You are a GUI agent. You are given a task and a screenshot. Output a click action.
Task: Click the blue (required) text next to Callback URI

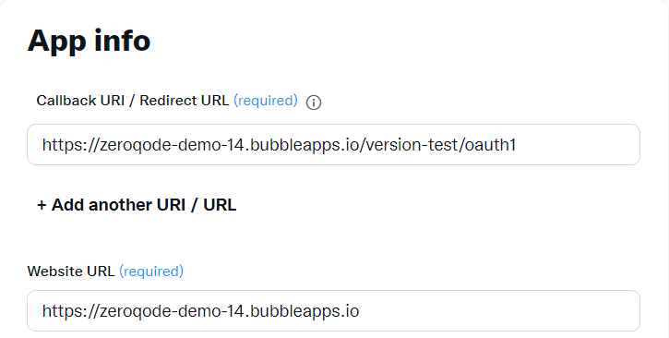266,101
